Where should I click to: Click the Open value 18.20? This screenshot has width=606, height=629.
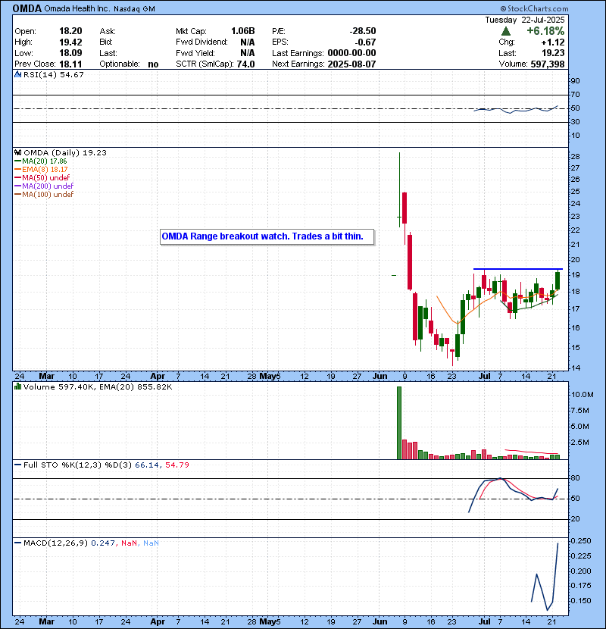(70, 31)
